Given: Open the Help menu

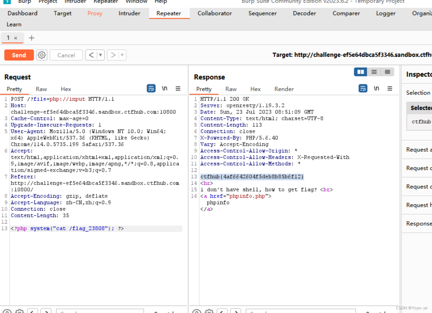Looking at the screenshot, I should pyautogui.click(x=161, y=2).
